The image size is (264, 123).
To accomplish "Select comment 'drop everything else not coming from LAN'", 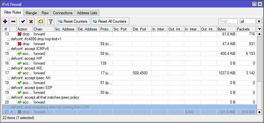I will pos(57,107).
